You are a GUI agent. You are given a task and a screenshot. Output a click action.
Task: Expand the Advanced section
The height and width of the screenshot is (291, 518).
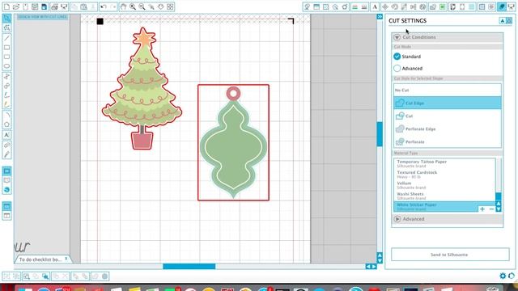pos(397,219)
